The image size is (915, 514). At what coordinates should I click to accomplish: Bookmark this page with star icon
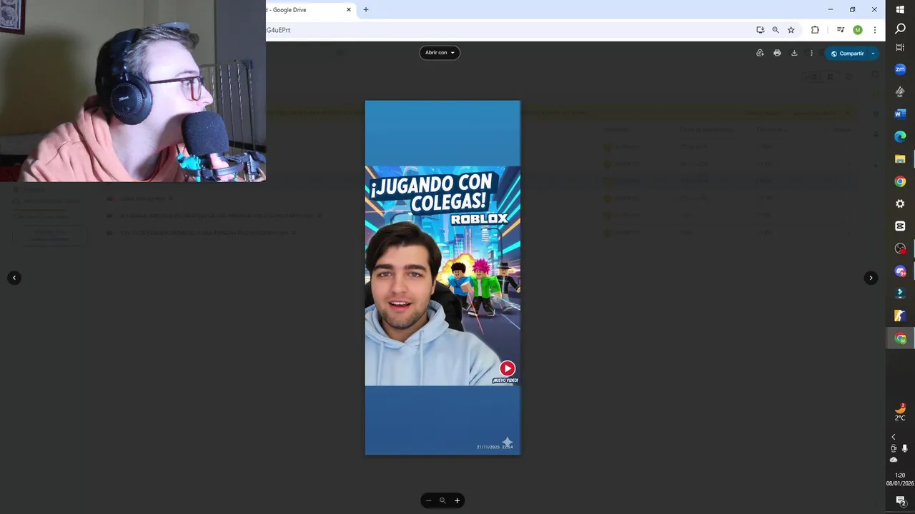(791, 30)
